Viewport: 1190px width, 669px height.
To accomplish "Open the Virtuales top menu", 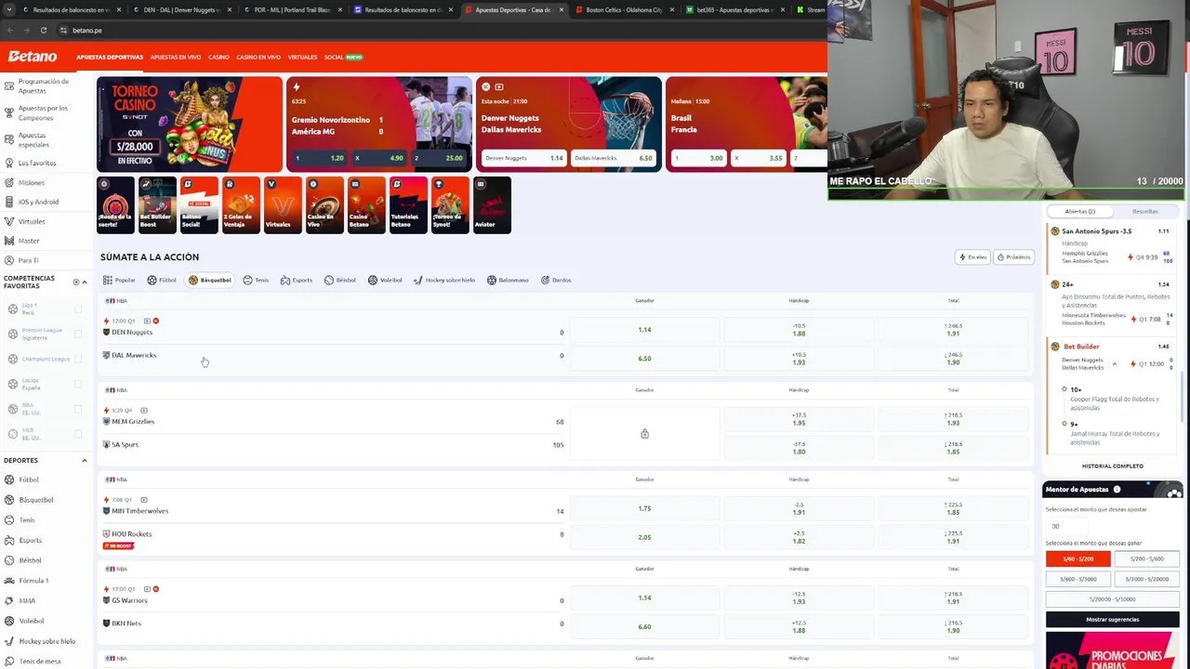I will click(302, 57).
